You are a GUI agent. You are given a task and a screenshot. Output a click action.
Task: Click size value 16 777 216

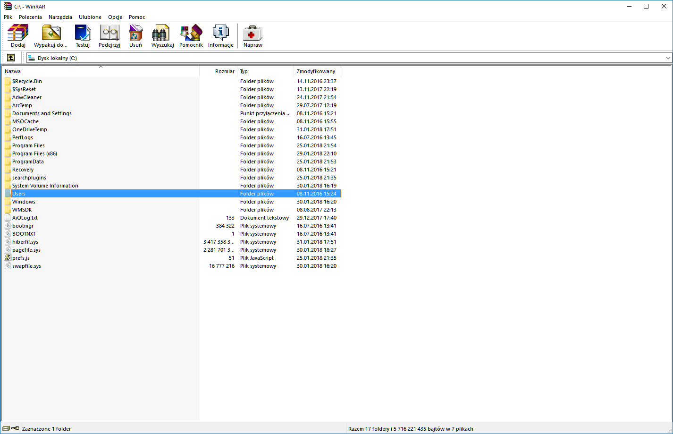pyautogui.click(x=222, y=266)
